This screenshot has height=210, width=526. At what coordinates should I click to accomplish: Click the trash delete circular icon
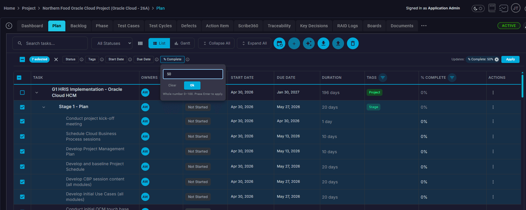point(353,43)
